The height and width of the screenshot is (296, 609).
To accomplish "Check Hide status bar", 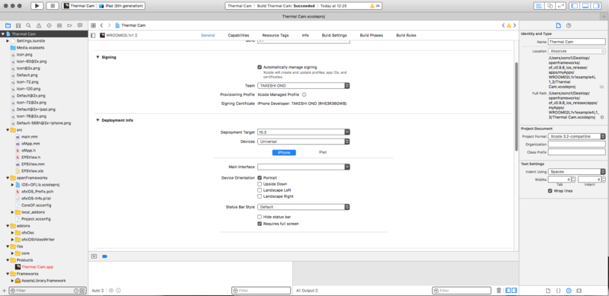I will click(260, 217).
